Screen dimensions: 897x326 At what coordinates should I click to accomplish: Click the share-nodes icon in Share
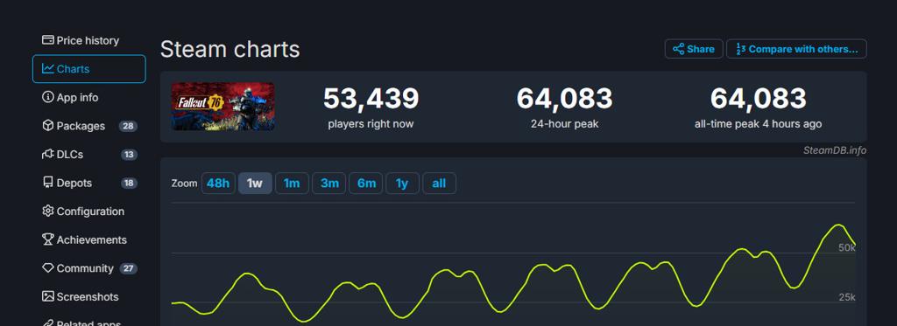679,49
